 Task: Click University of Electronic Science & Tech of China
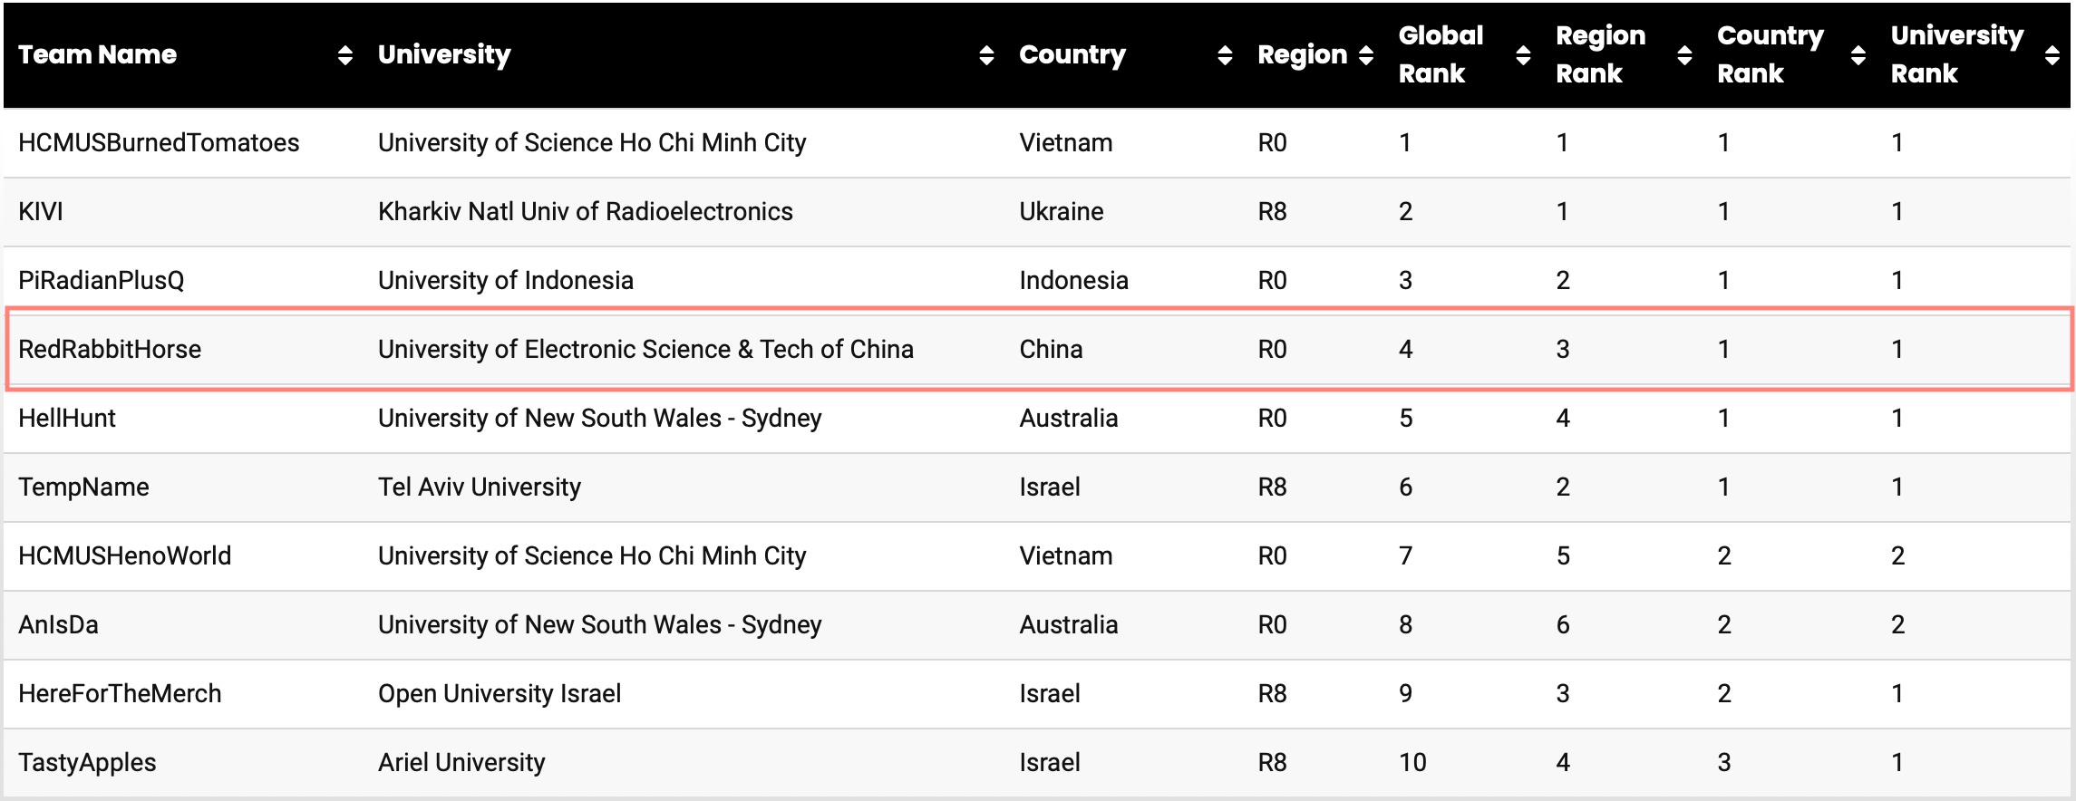click(645, 350)
